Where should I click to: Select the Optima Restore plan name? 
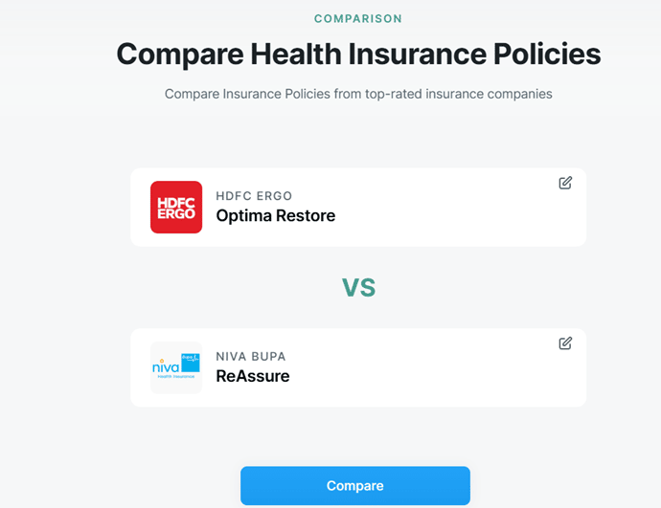pyautogui.click(x=275, y=216)
